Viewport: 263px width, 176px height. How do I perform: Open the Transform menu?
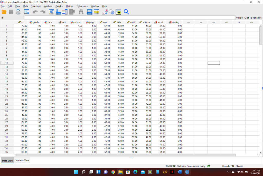[x=36, y=6]
